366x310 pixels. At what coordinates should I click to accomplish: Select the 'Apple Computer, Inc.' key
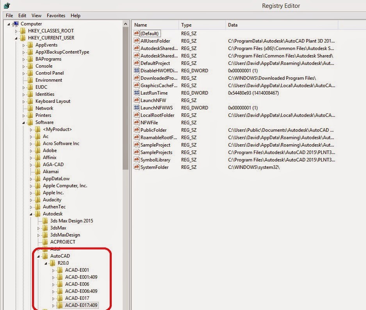coord(65,185)
